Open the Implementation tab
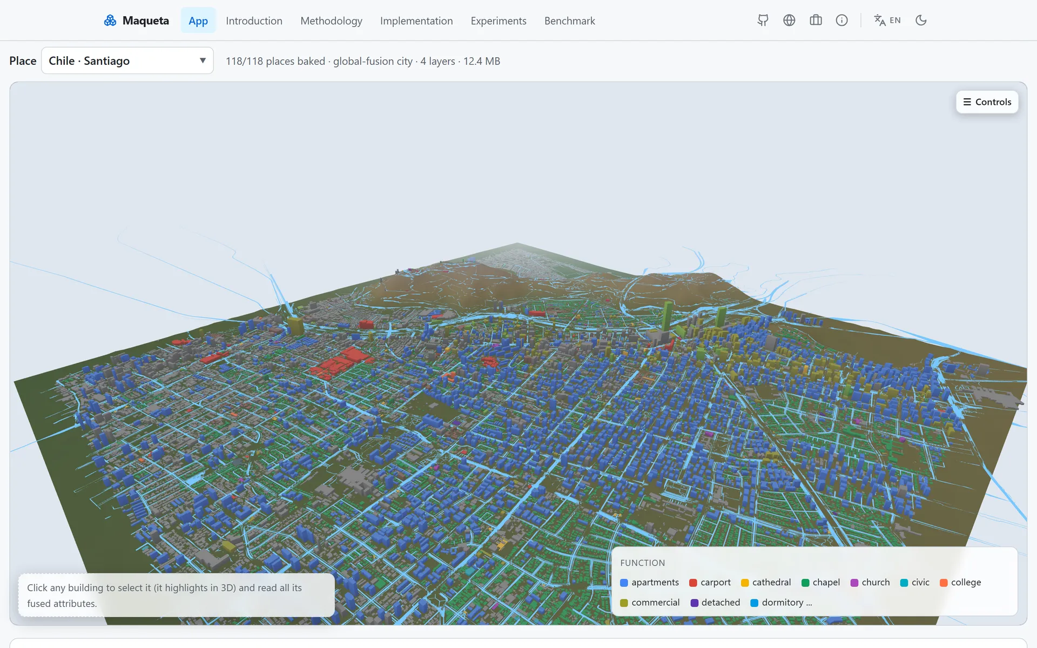The width and height of the screenshot is (1037, 648). (x=416, y=21)
